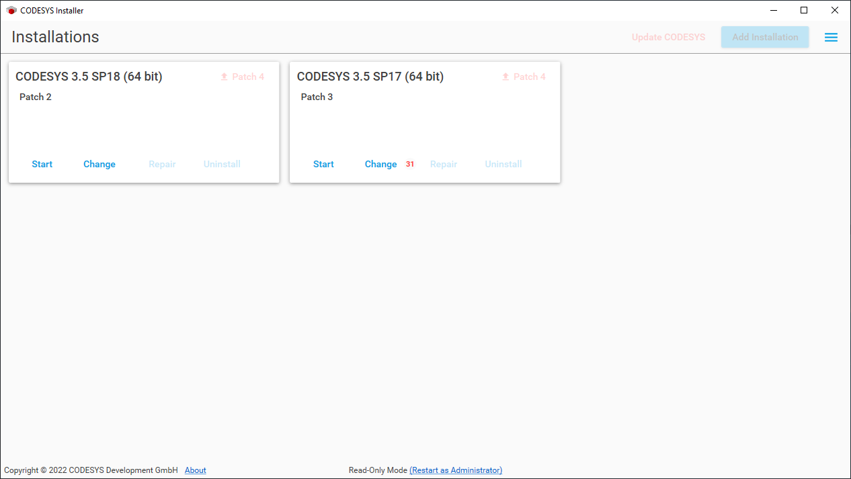Open the hamburger menu icon

click(x=831, y=38)
